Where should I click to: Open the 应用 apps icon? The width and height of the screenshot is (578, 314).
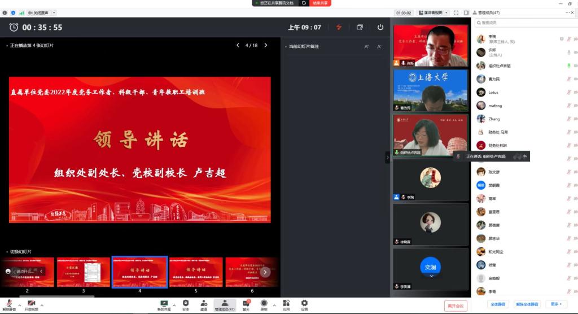pos(286,303)
